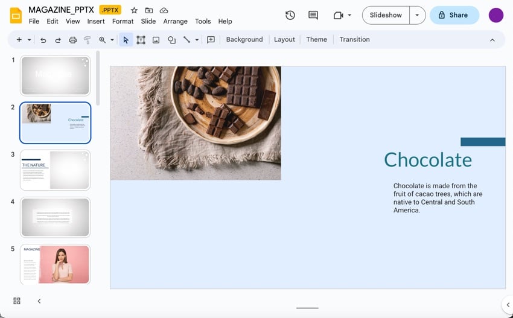Toggle grid view of slides
513x318 pixels.
[x=17, y=301]
